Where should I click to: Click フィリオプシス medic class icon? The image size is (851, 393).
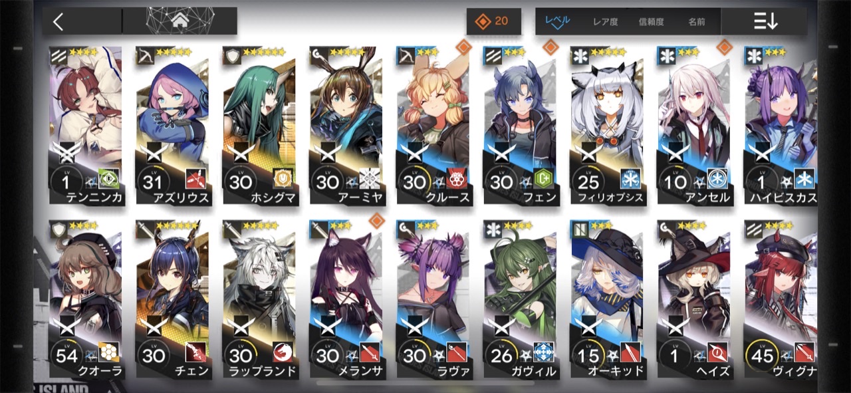click(x=580, y=55)
